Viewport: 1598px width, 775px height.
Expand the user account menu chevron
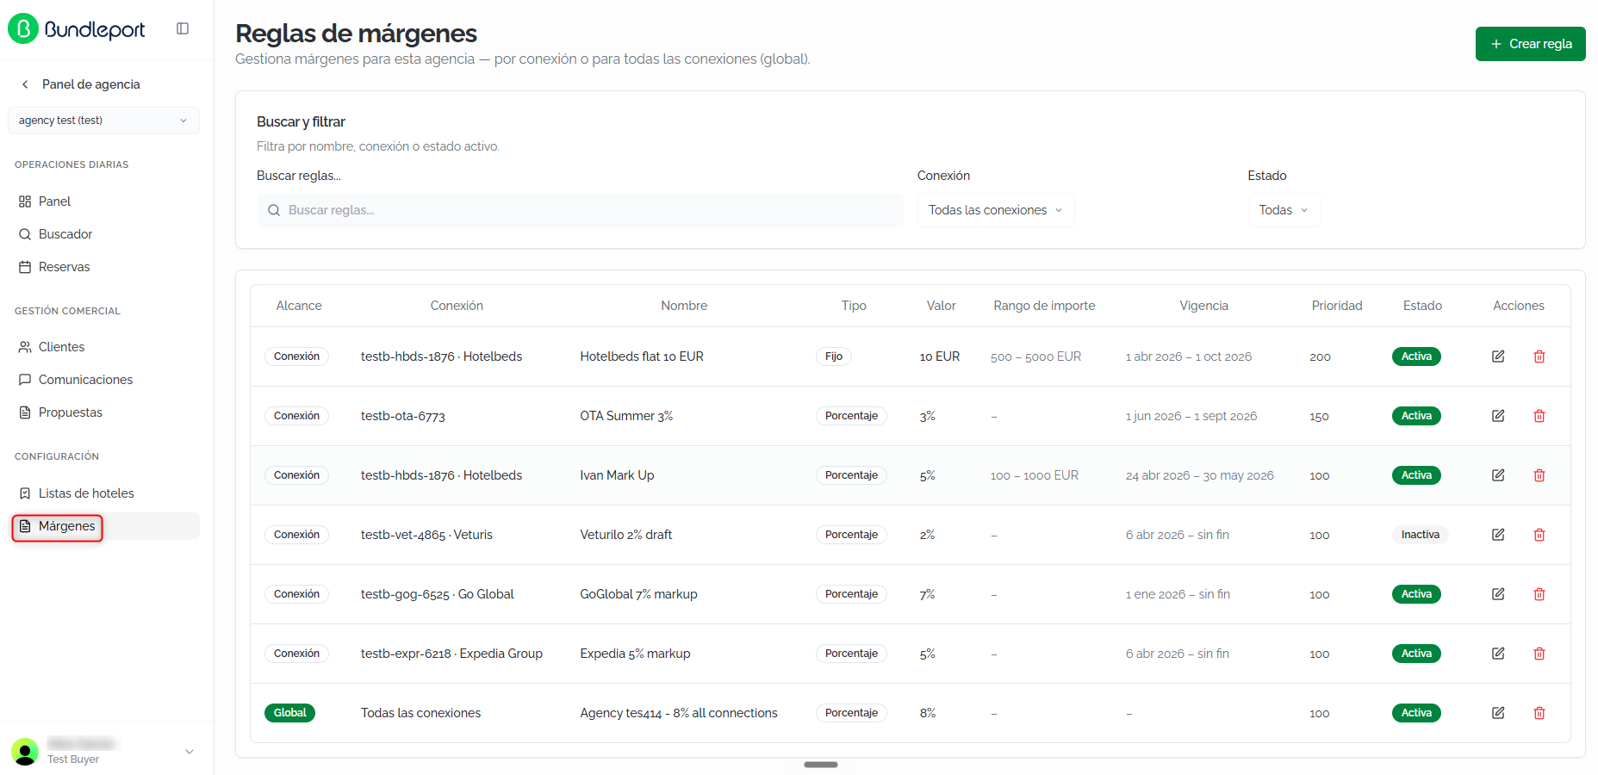pos(190,752)
